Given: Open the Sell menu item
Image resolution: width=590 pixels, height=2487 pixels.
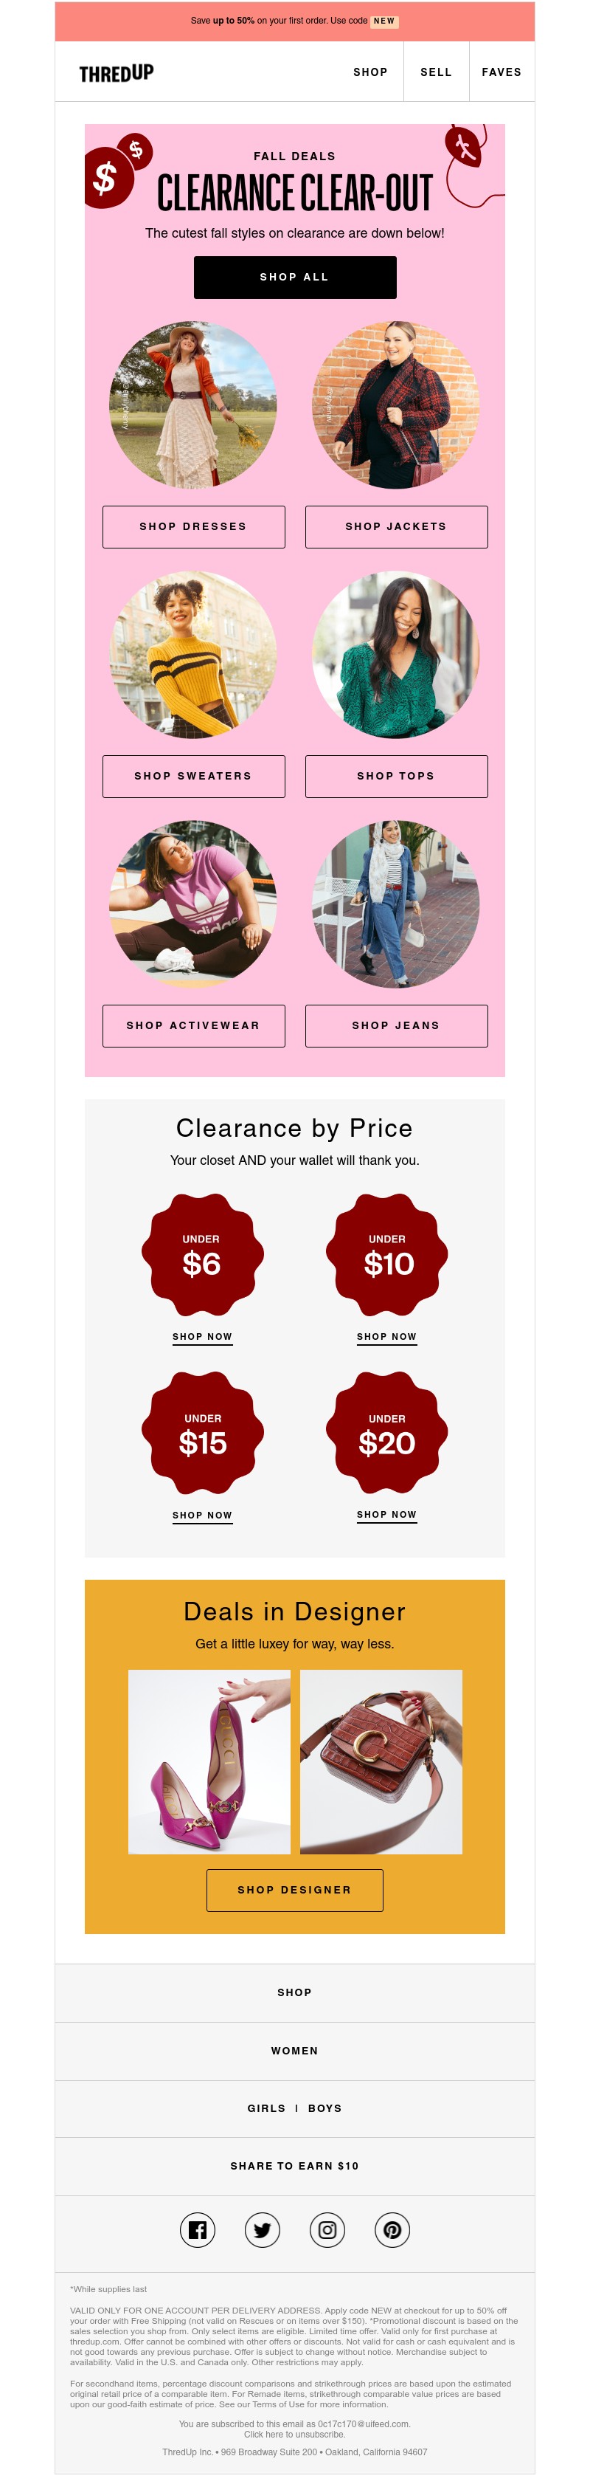Looking at the screenshot, I should tap(436, 72).
